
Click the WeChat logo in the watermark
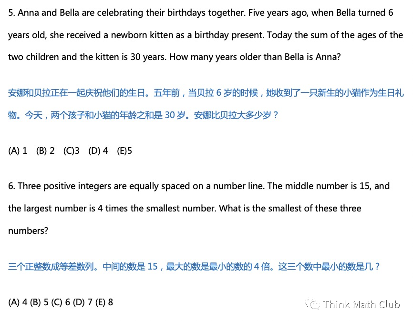tap(312, 304)
